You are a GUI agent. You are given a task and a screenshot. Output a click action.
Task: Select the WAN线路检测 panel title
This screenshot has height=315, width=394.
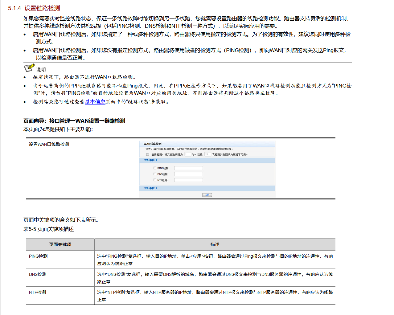(152, 144)
